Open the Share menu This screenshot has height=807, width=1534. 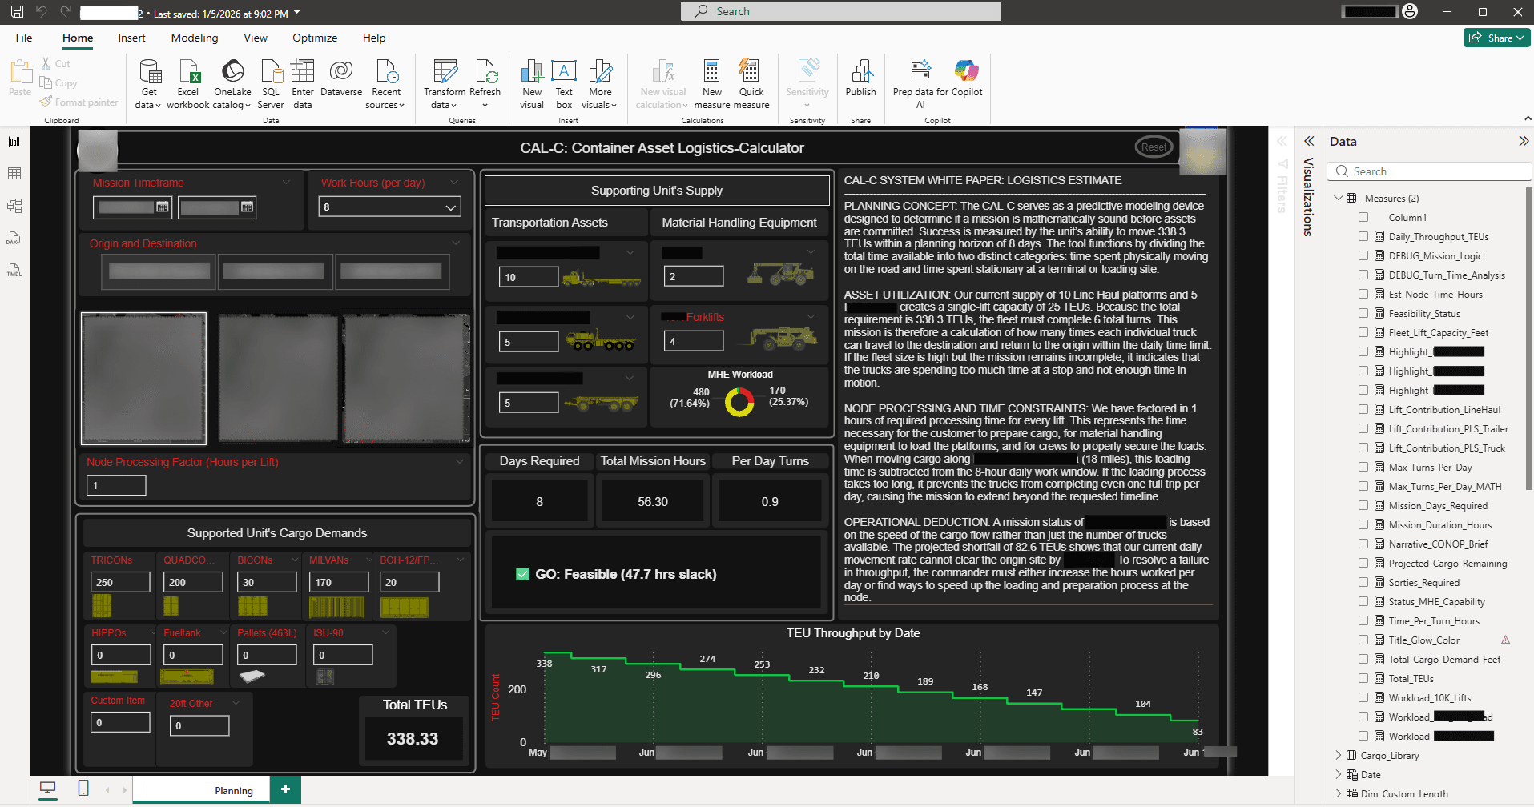[x=1496, y=38]
